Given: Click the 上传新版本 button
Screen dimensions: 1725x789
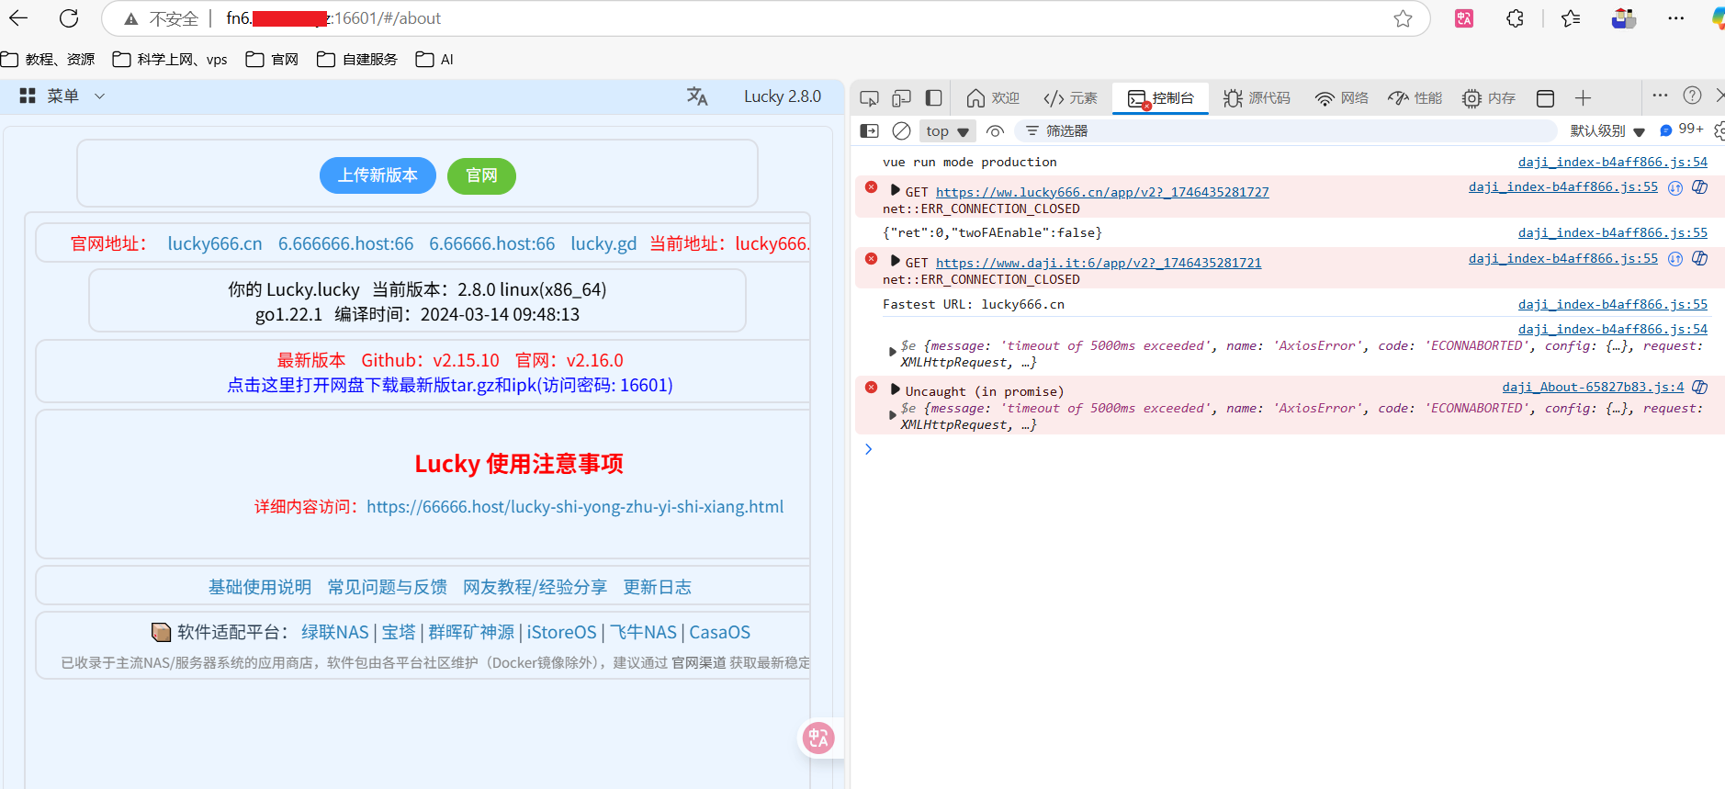Looking at the screenshot, I should click(378, 175).
